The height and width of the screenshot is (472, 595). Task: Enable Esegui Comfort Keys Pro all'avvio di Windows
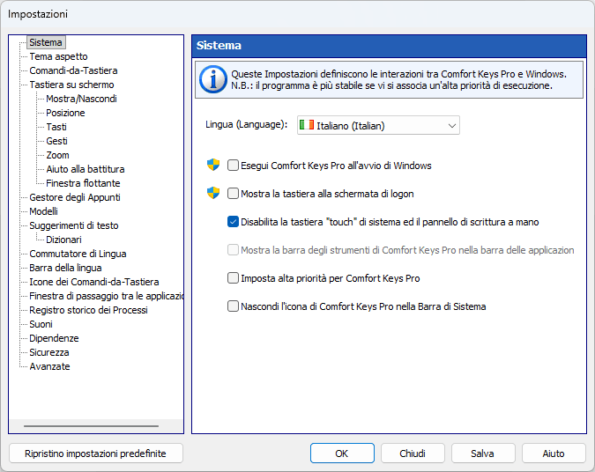pyautogui.click(x=233, y=166)
